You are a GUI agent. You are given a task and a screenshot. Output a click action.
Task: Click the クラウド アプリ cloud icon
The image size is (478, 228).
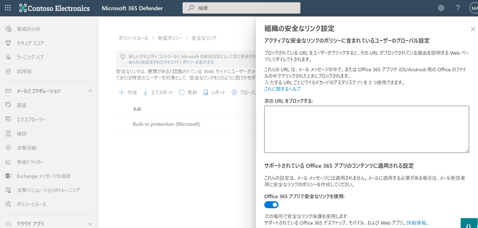coord(8,224)
